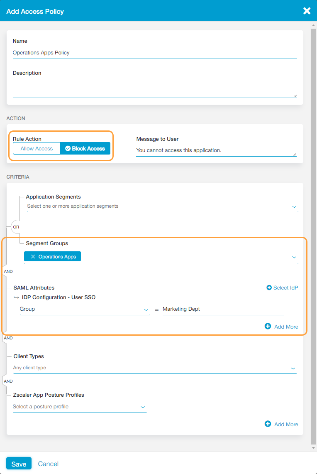The height and width of the screenshot is (474, 317).
Task: Click the vertical scrollbar on the right
Action: [x=314, y=237]
